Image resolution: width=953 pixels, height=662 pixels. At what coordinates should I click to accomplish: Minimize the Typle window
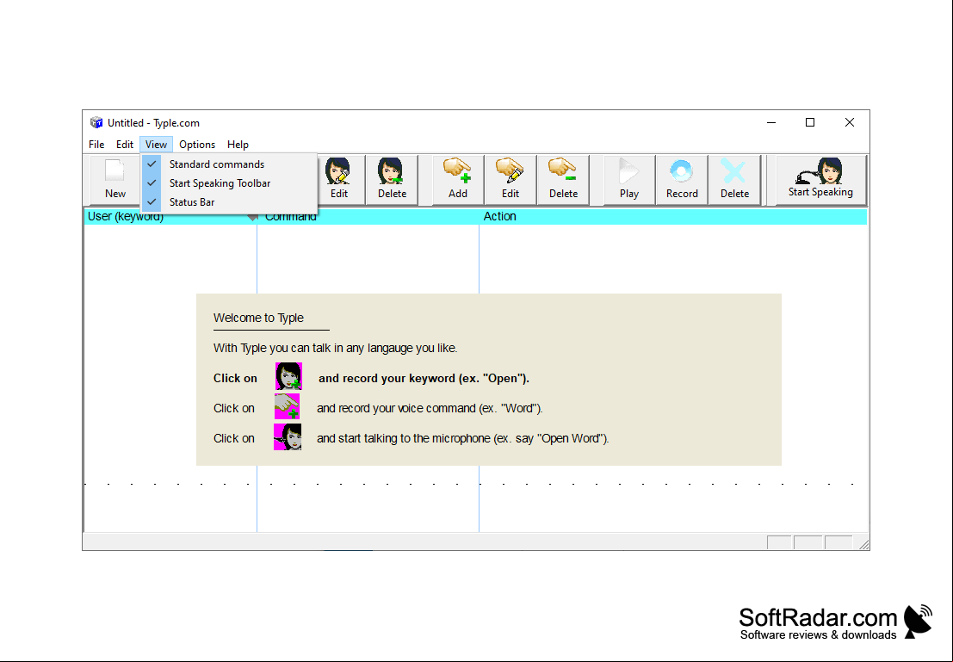[x=771, y=123]
